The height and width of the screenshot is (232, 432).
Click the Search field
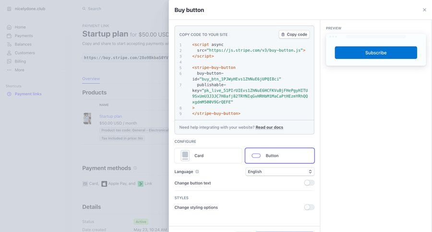click(95, 9)
